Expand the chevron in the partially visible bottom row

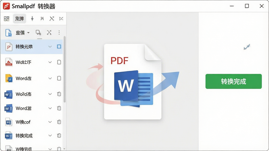tap(50, 149)
